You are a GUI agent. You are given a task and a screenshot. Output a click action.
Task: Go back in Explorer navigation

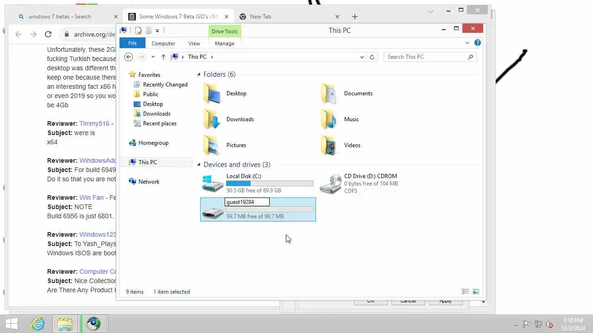(129, 57)
